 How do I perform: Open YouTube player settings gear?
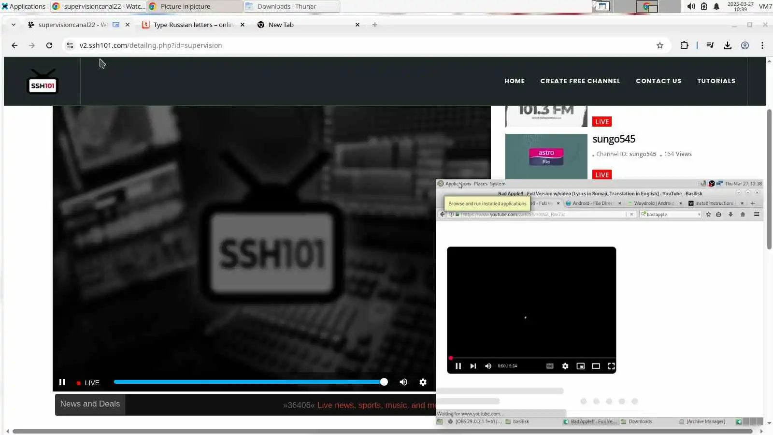pos(565,366)
